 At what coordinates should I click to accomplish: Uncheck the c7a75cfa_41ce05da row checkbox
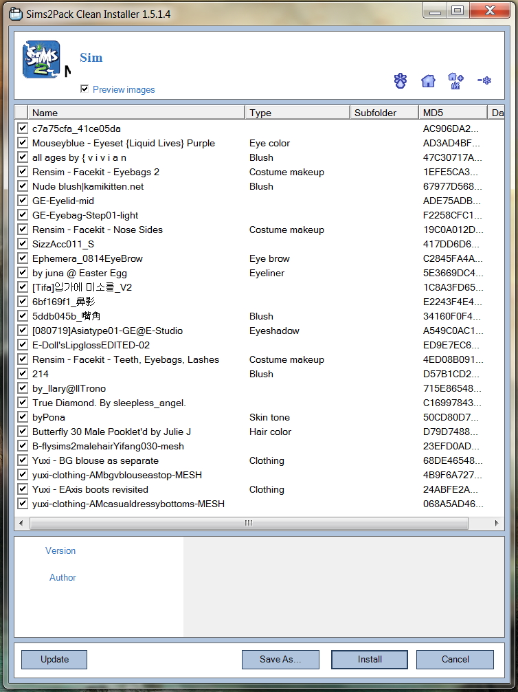[x=23, y=129]
